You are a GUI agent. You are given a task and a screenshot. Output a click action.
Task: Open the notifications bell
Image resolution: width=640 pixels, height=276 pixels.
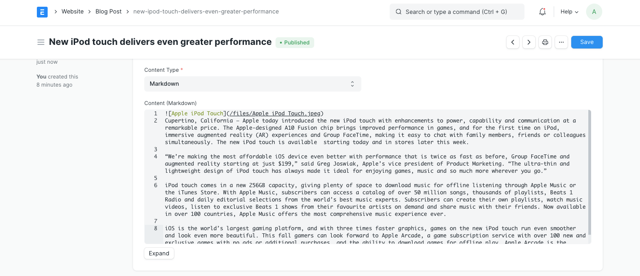coord(542,12)
